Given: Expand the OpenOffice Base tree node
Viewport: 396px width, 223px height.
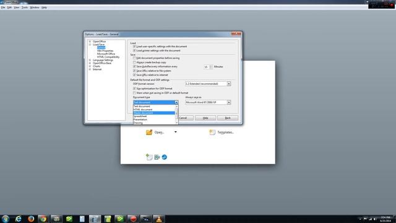Looking at the screenshot, I should 90,63.
